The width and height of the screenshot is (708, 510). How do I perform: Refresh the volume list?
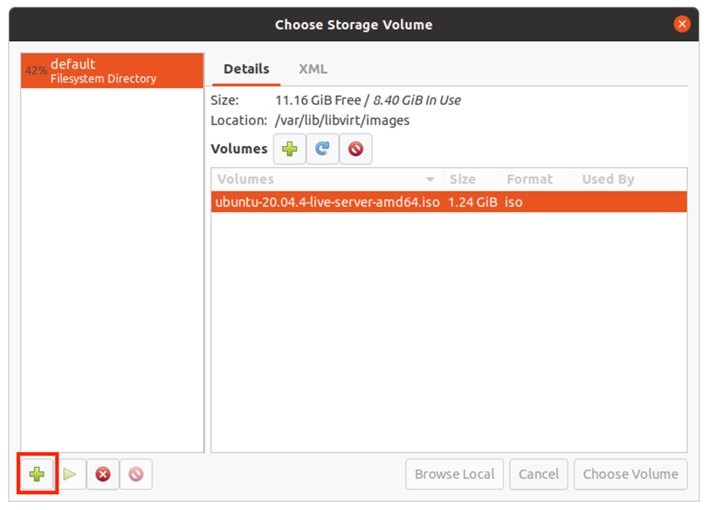(x=322, y=149)
